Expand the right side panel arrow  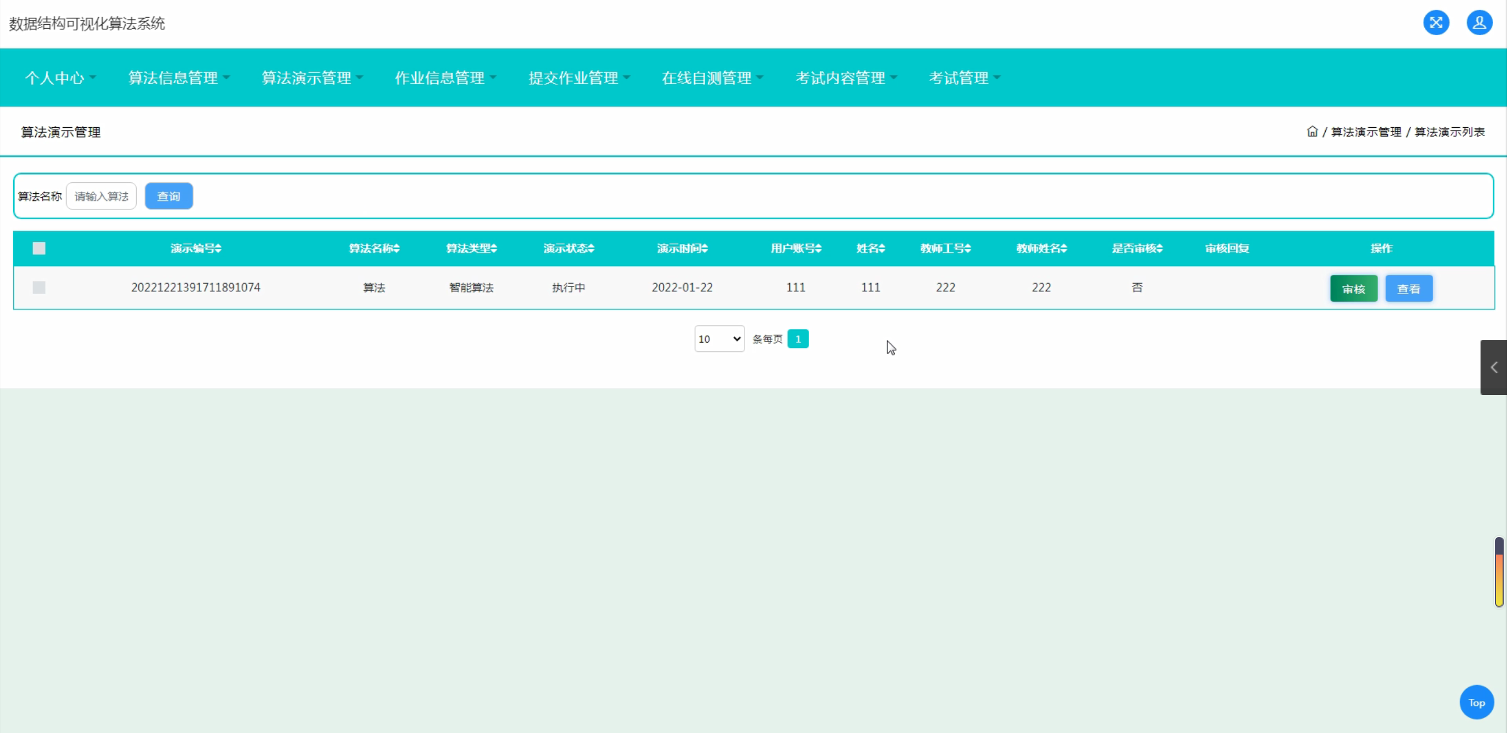point(1494,367)
